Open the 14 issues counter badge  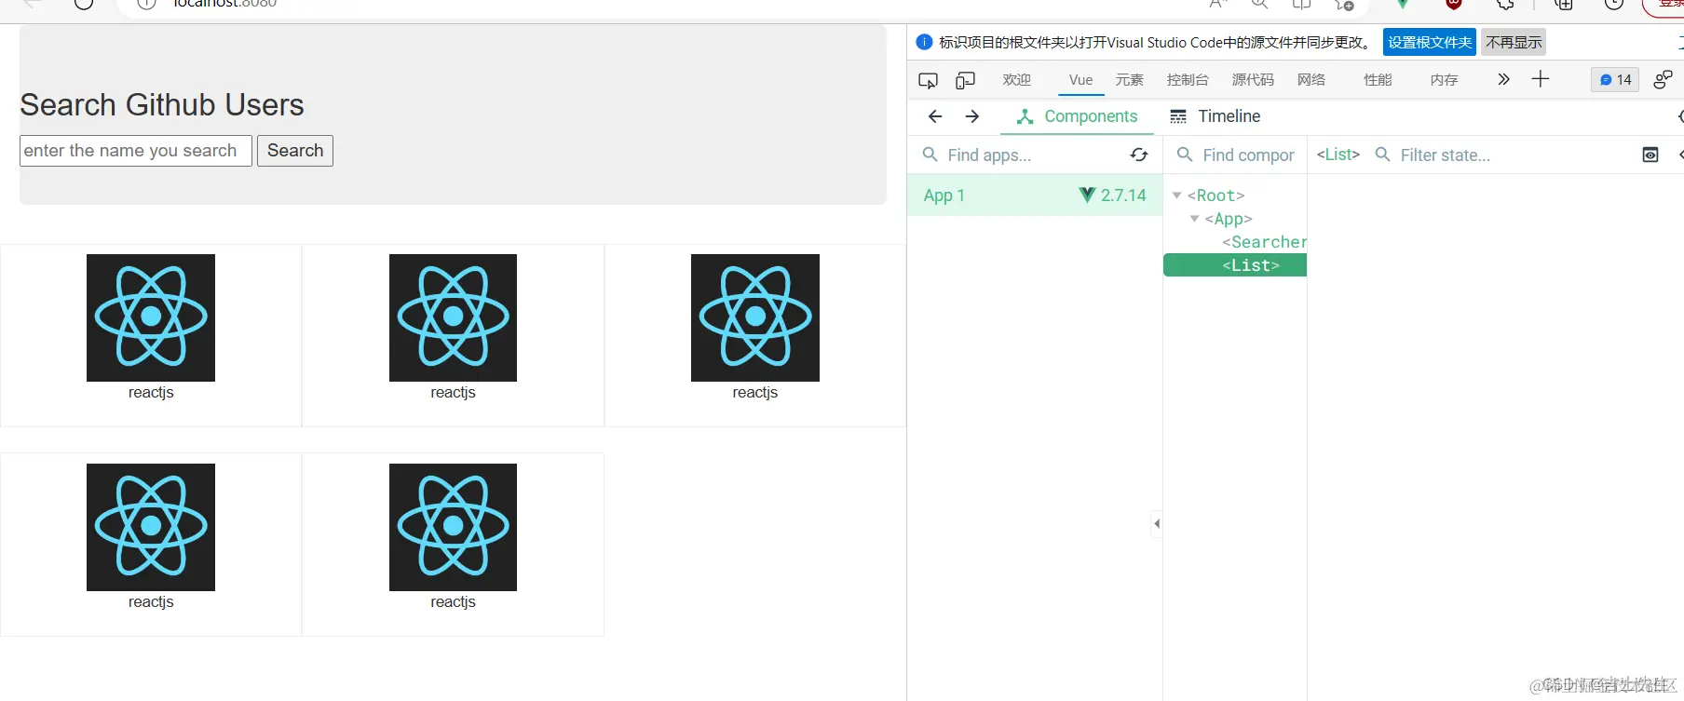coord(1615,80)
